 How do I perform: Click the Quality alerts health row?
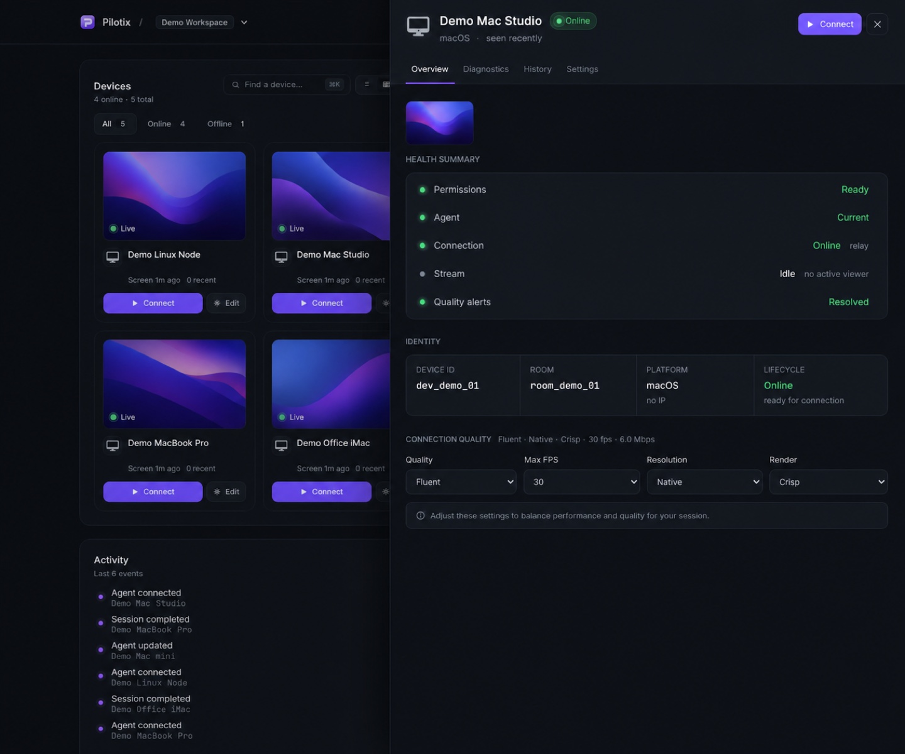[646, 302]
